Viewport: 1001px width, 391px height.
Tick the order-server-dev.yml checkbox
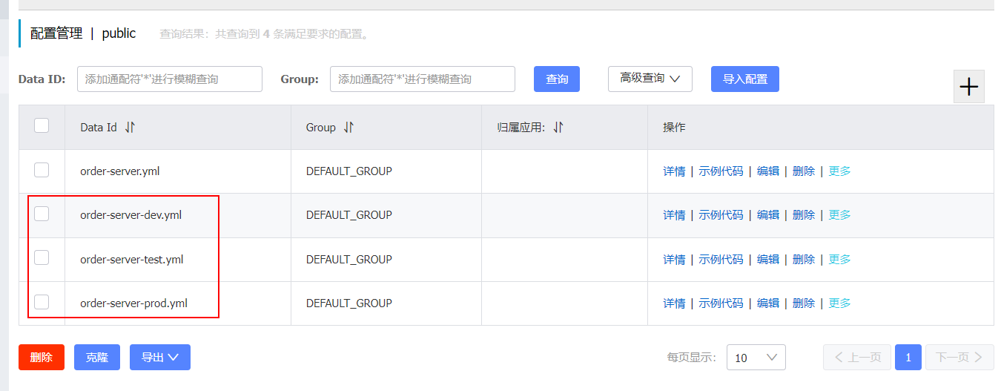pyautogui.click(x=42, y=214)
